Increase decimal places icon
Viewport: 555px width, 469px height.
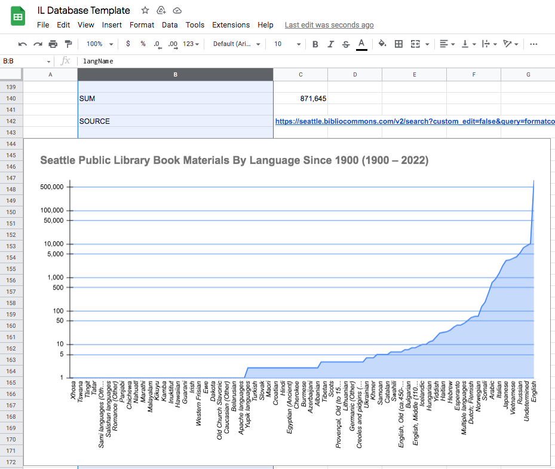tap(173, 44)
